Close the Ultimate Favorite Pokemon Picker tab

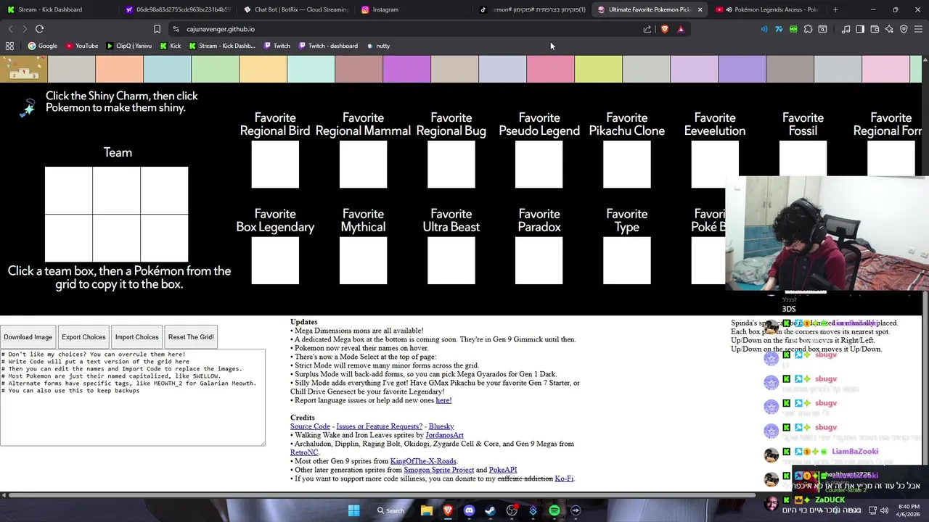coord(700,9)
